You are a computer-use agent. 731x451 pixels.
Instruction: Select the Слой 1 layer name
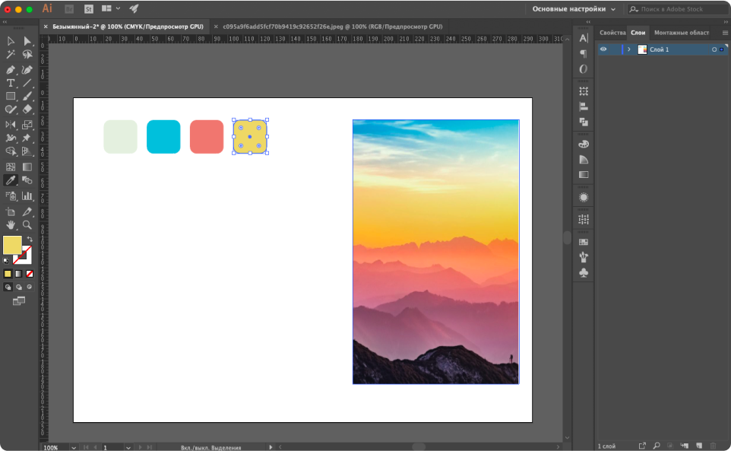pyautogui.click(x=660, y=49)
